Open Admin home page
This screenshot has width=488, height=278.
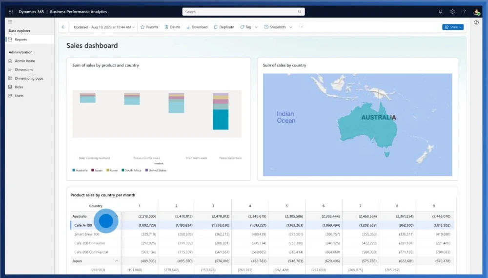click(25, 61)
